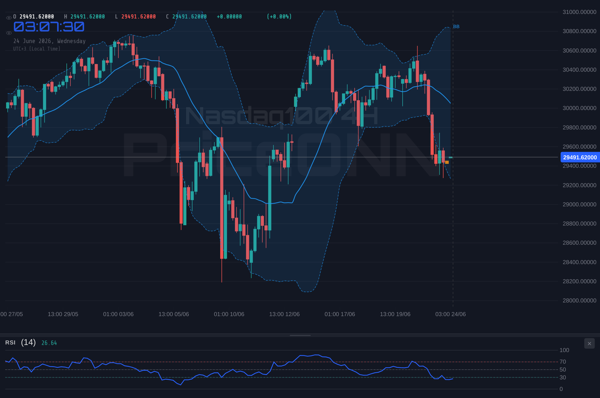The width and height of the screenshot is (600, 398).
Task: Click the 03:07:30 clock display
Action: [49, 27]
